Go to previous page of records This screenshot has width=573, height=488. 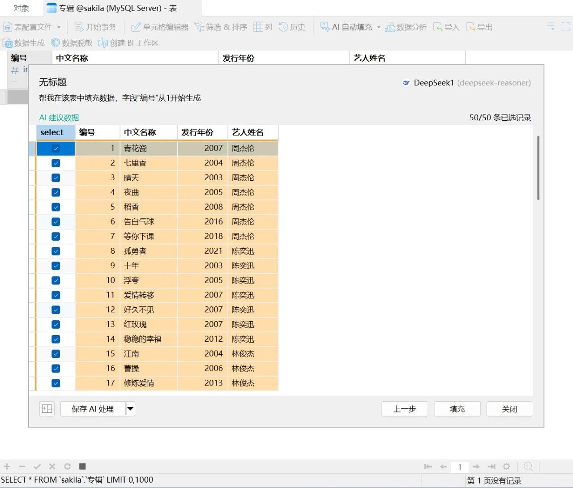(443, 467)
